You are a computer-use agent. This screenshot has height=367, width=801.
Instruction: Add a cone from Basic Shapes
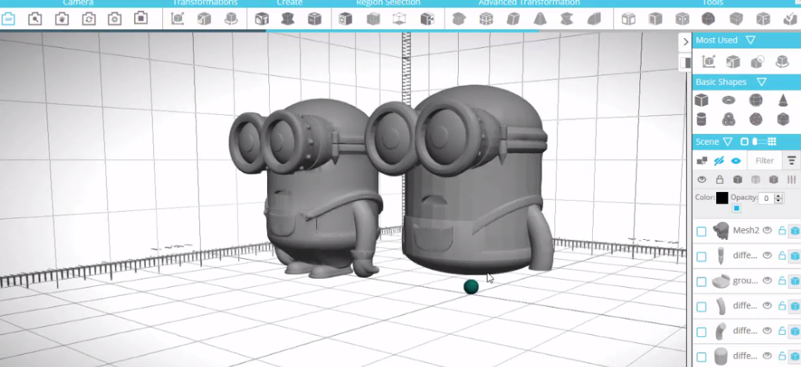click(x=783, y=100)
